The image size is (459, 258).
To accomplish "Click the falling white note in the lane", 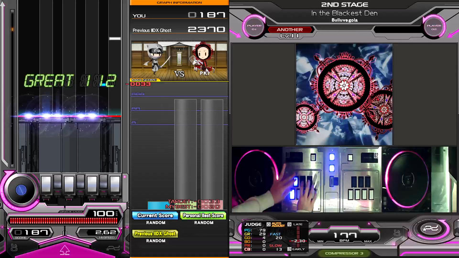I will (115, 39).
